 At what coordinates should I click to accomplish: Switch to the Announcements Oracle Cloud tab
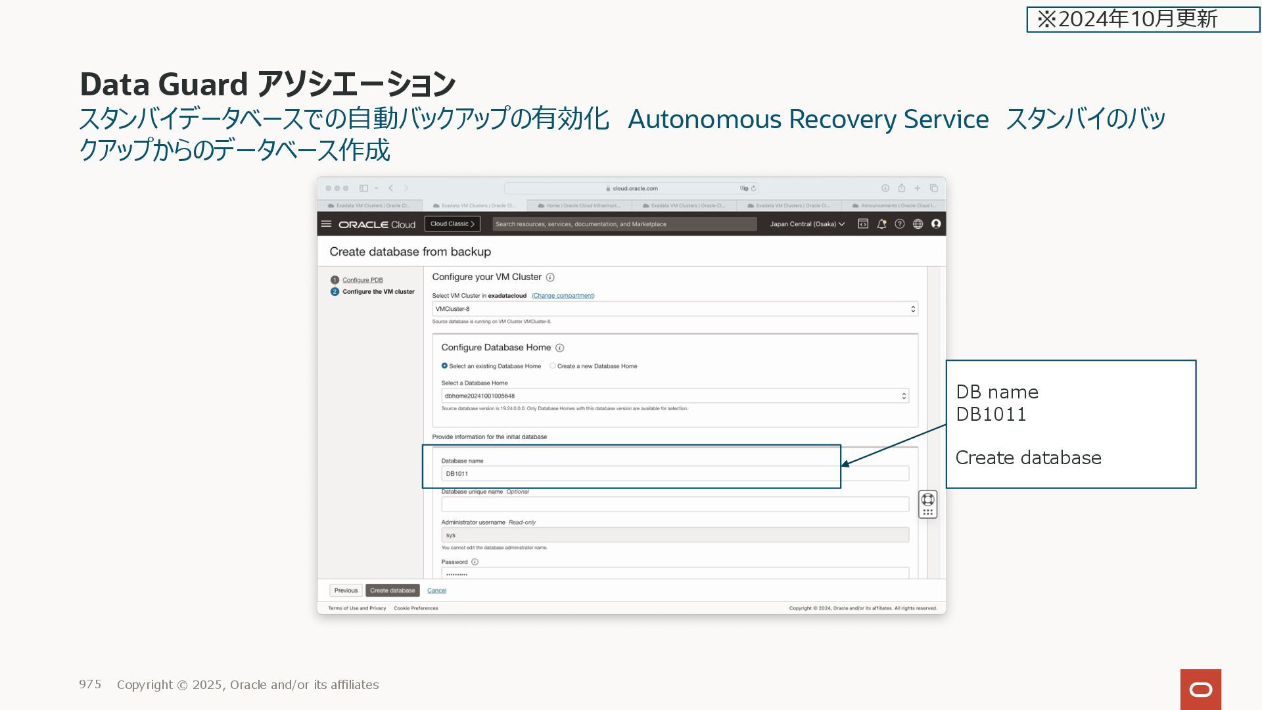[x=893, y=206]
